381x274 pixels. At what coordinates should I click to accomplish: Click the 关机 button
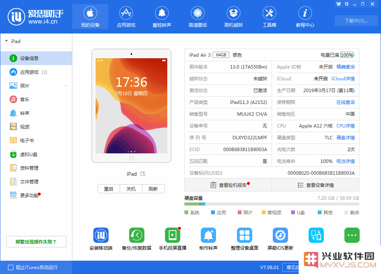pyautogui.click(x=131, y=189)
